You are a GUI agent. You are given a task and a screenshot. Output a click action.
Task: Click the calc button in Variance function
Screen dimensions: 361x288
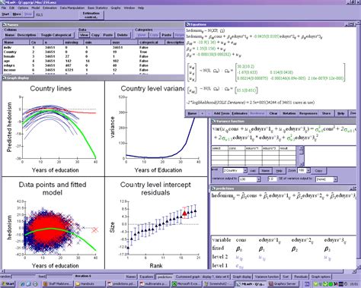click(x=253, y=171)
